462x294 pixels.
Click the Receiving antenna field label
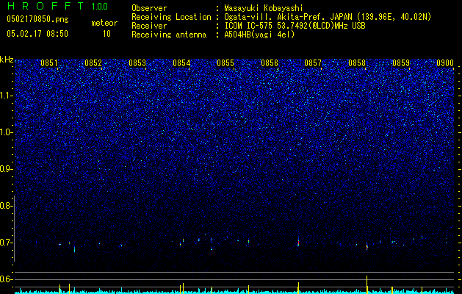click(x=169, y=35)
